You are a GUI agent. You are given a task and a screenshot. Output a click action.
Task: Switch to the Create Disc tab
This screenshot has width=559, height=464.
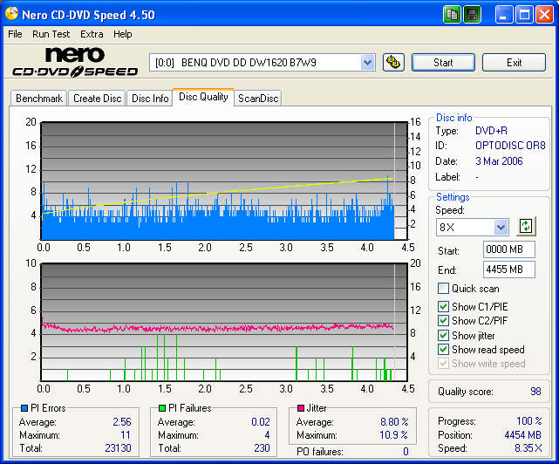(x=98, y=98)
